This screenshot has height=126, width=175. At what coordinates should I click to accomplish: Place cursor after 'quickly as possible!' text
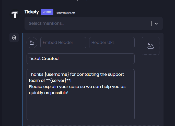[69, 93]
